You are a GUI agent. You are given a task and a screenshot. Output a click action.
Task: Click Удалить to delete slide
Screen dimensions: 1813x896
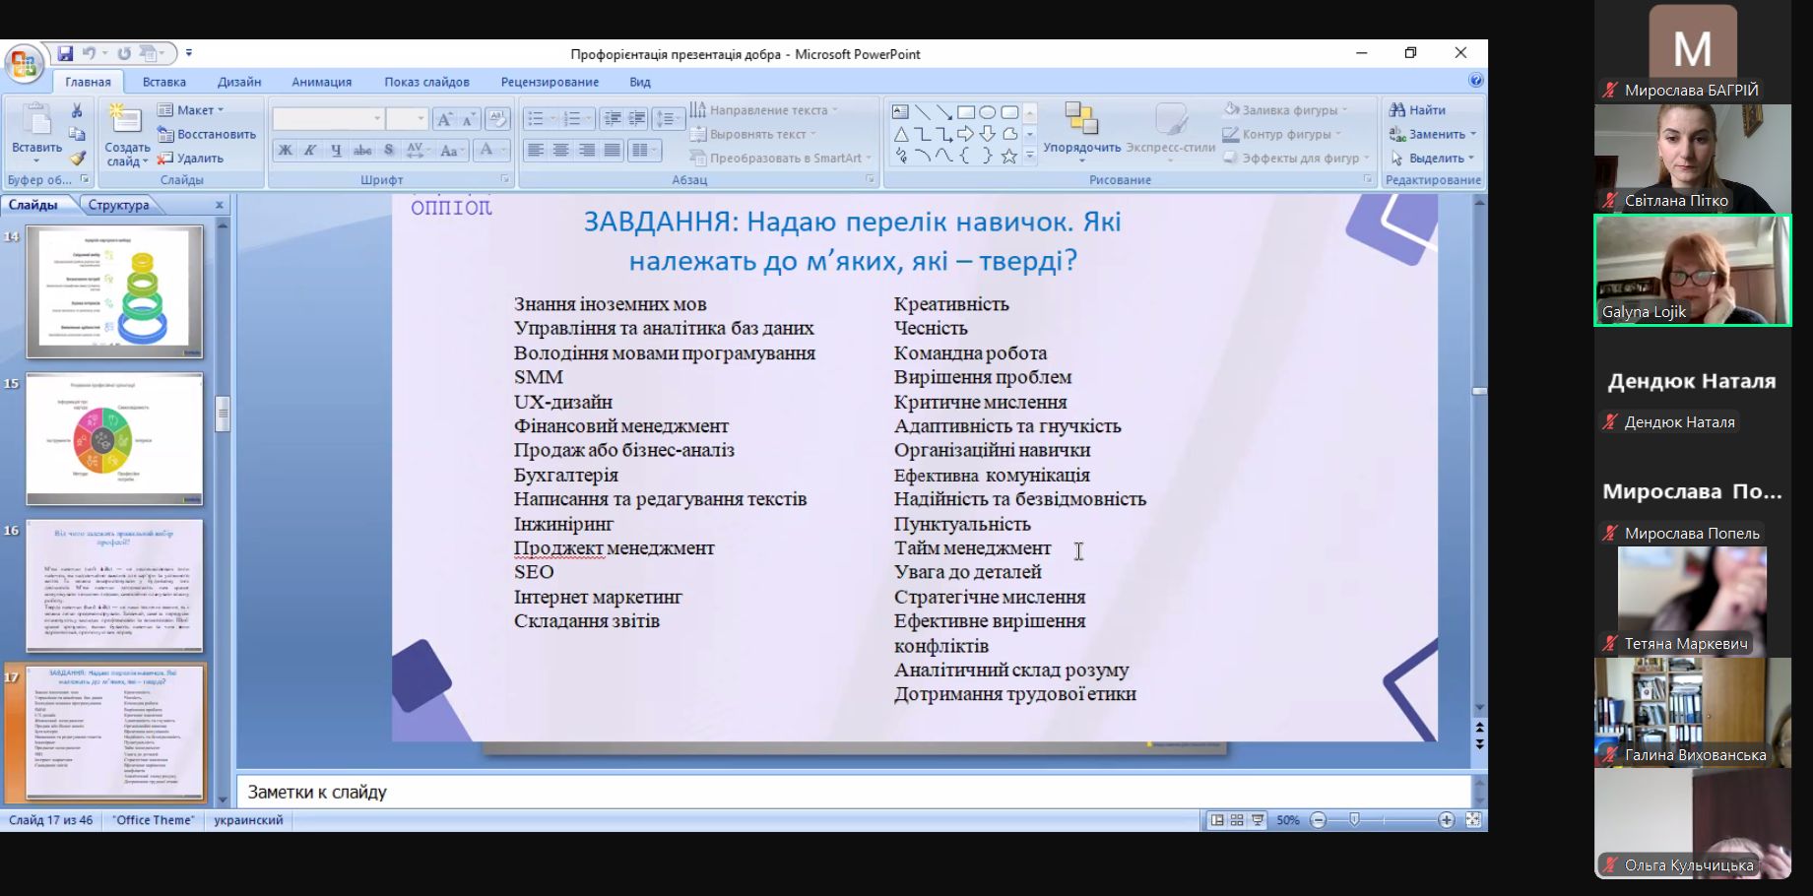coord(191,158)
